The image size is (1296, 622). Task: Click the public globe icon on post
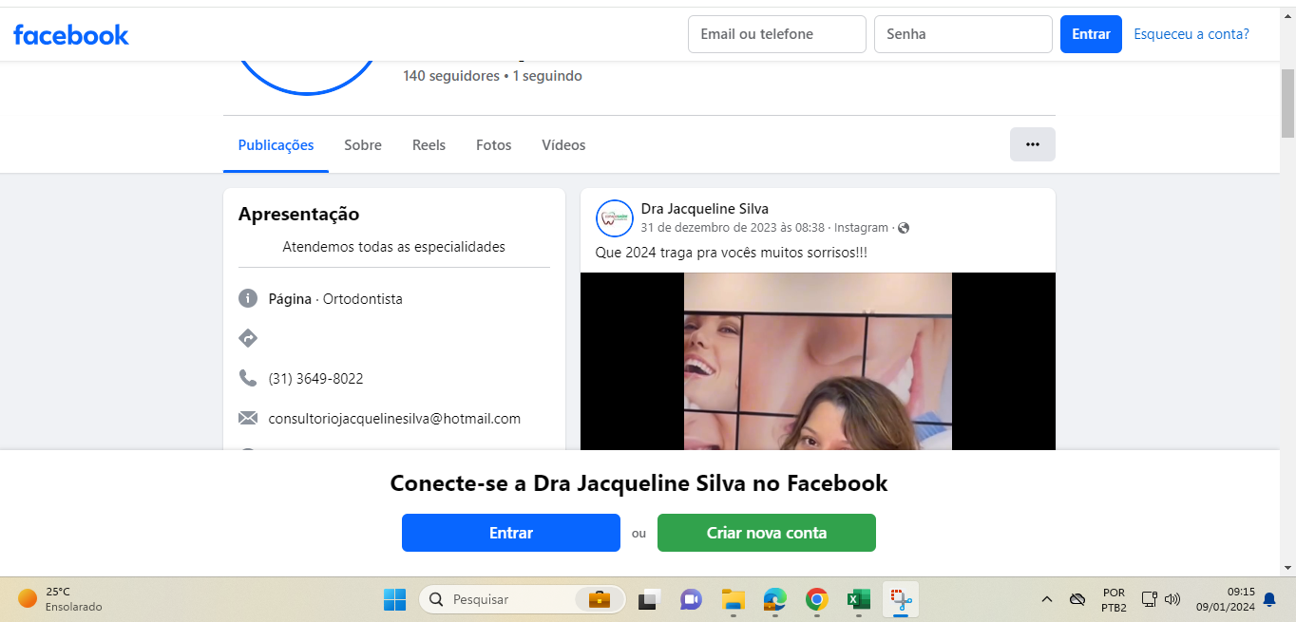[904, 228]
